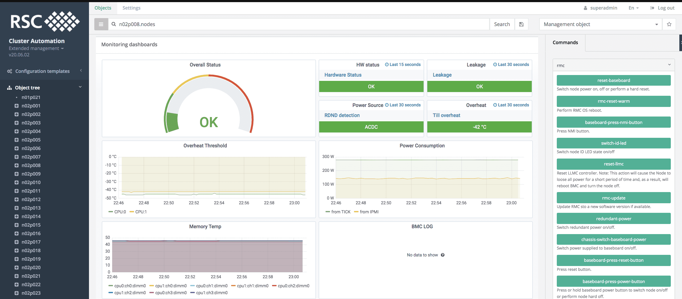Screen dimensions: 682x299
Task: Click the favorite star icon
Action: click(669, 24)
